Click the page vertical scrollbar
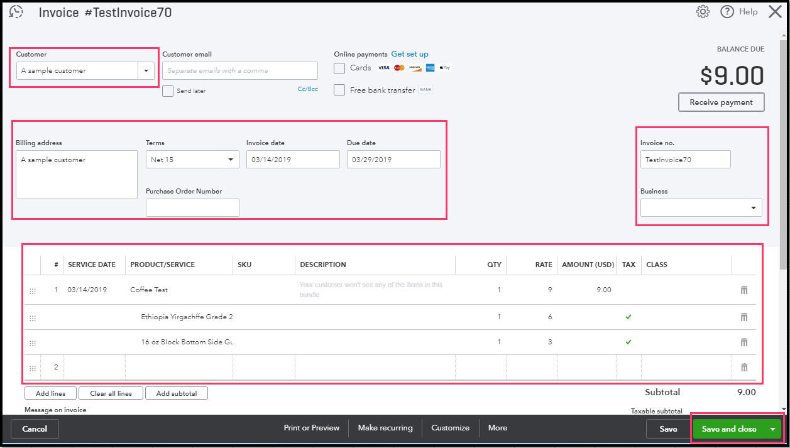 tap(783, 151)
